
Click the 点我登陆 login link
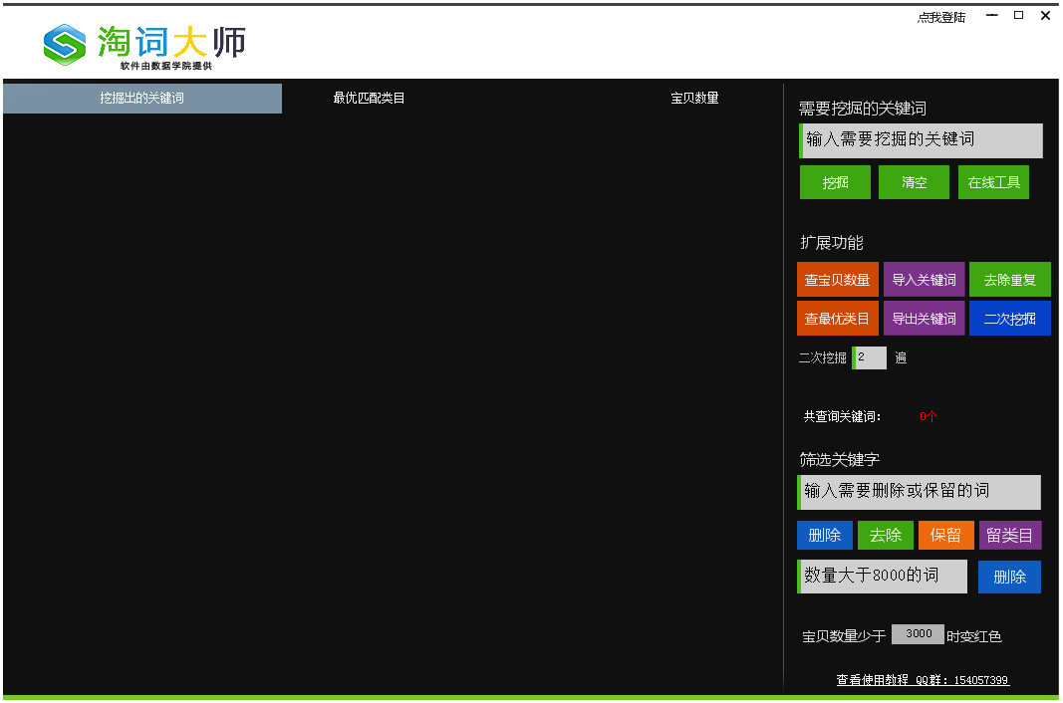[940, 17]
